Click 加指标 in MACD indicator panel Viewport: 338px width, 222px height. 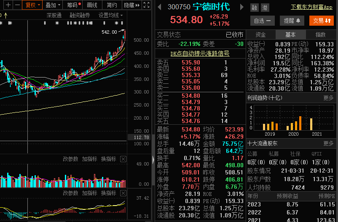point(89,193)
